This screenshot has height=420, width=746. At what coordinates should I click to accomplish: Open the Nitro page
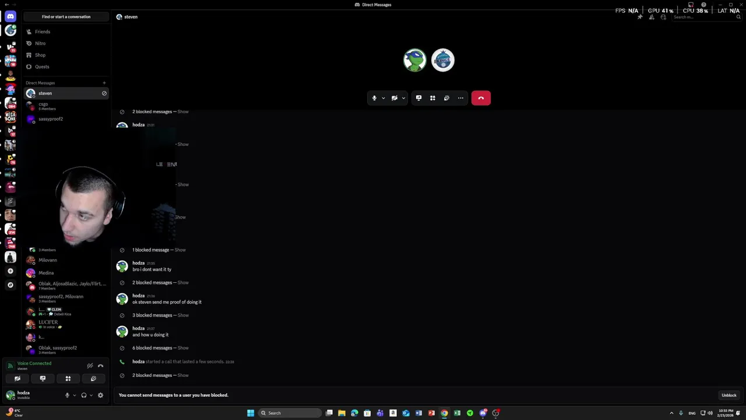coord(66,43)
